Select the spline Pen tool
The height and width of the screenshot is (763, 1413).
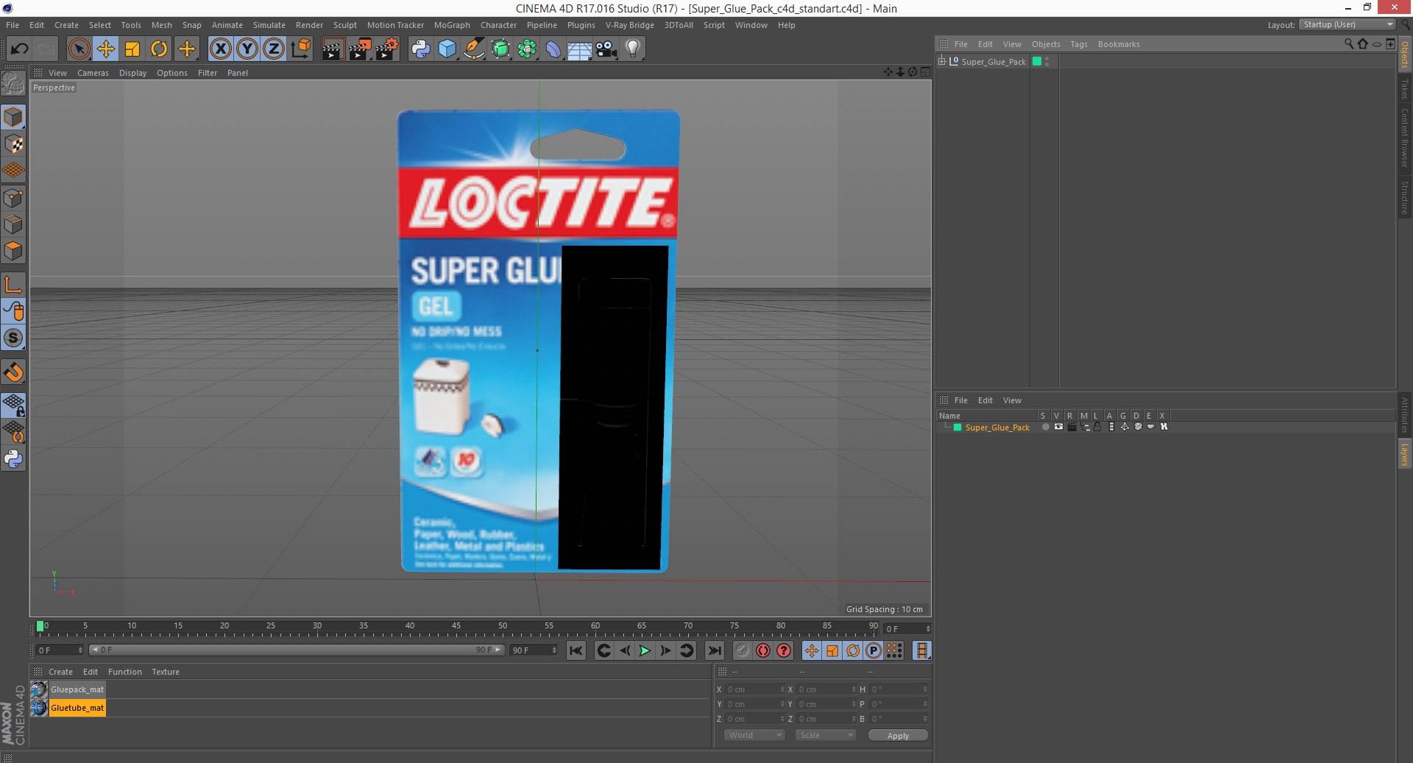pyautogui.click(x=474, y=49)
